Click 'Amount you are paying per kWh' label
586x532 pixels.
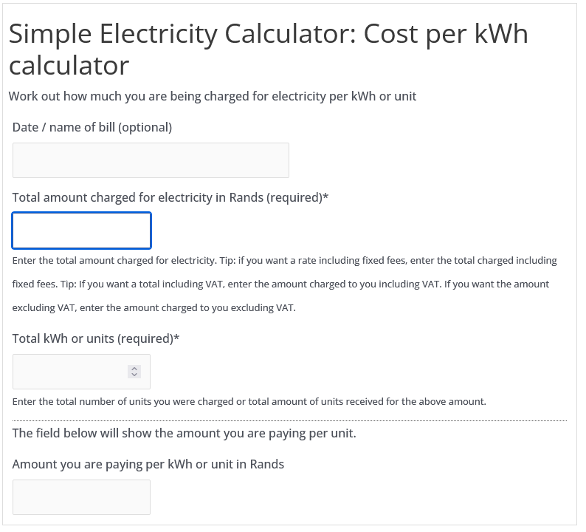point(148,464)
